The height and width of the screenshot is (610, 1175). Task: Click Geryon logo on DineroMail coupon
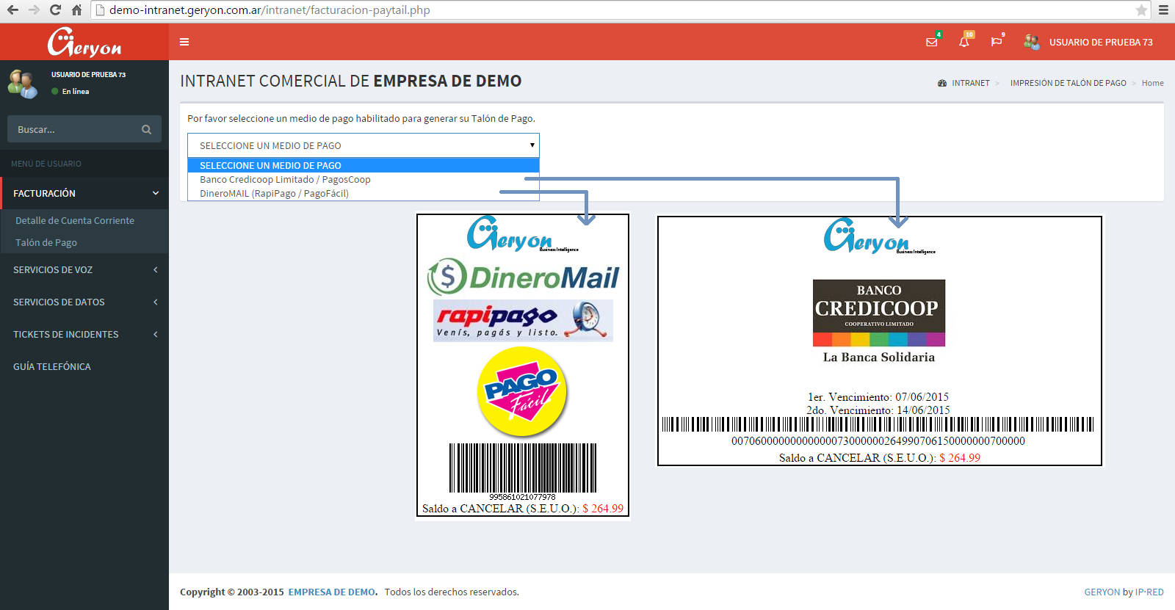(522, 233)
